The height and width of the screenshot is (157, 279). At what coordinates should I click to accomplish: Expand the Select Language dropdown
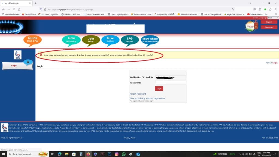tap(273, 18)
